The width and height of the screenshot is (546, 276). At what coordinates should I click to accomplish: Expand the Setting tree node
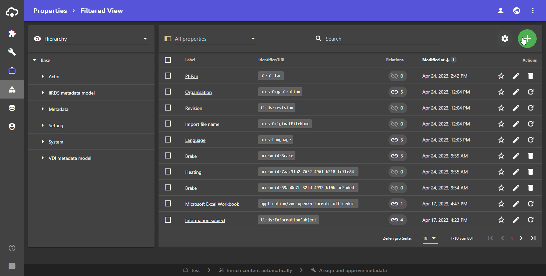[x=43, y=126]
